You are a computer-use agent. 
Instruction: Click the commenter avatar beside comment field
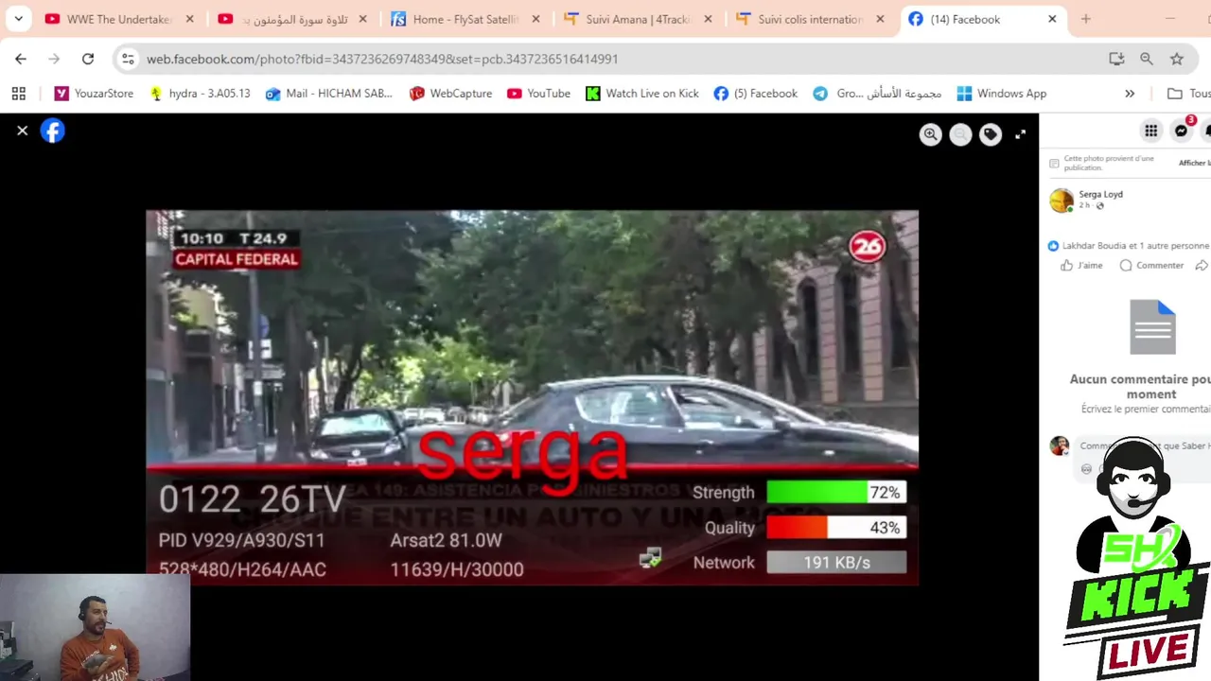coord(1060,445)
